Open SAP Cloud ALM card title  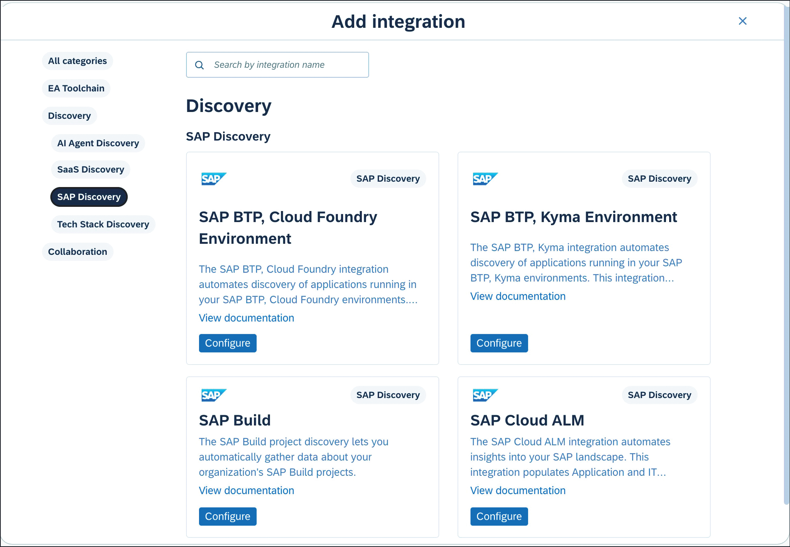(x=527, y=421)
